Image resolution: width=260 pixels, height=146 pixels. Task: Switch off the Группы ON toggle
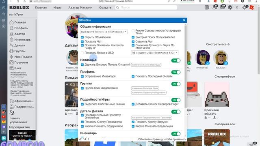tap(176, 84)
